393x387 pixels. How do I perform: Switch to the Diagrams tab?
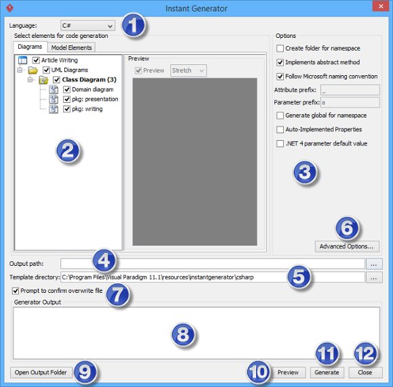click(x=30, y=47)
